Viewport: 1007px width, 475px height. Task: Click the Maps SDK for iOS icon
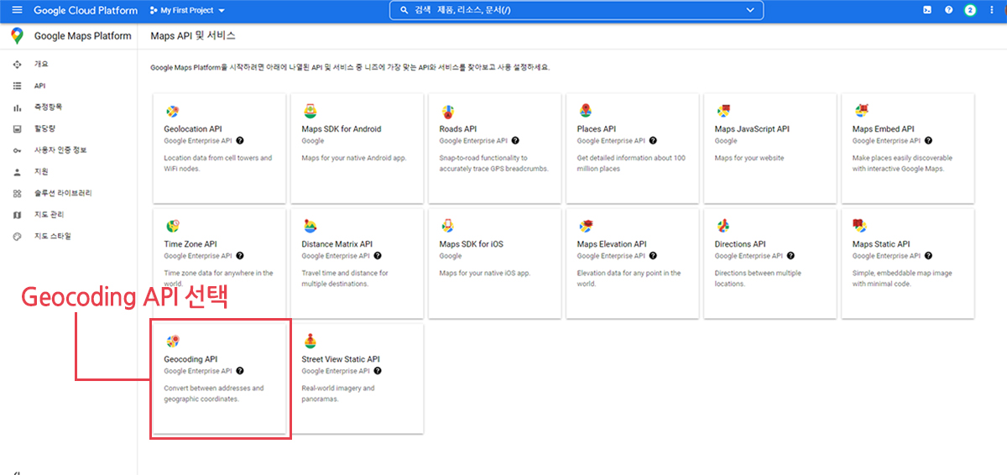coord(447,226)
